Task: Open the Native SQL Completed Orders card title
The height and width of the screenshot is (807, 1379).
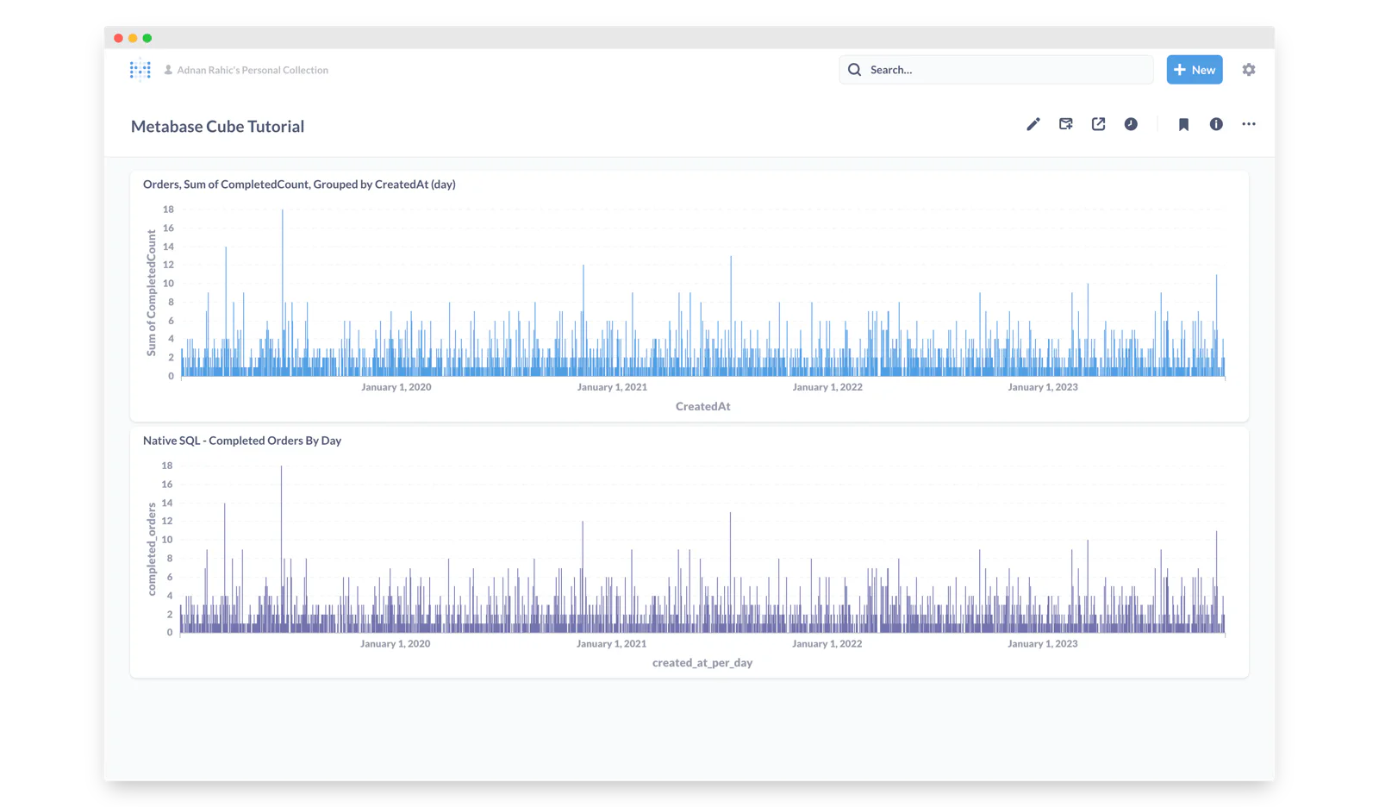Action: [x=242, y=441]
